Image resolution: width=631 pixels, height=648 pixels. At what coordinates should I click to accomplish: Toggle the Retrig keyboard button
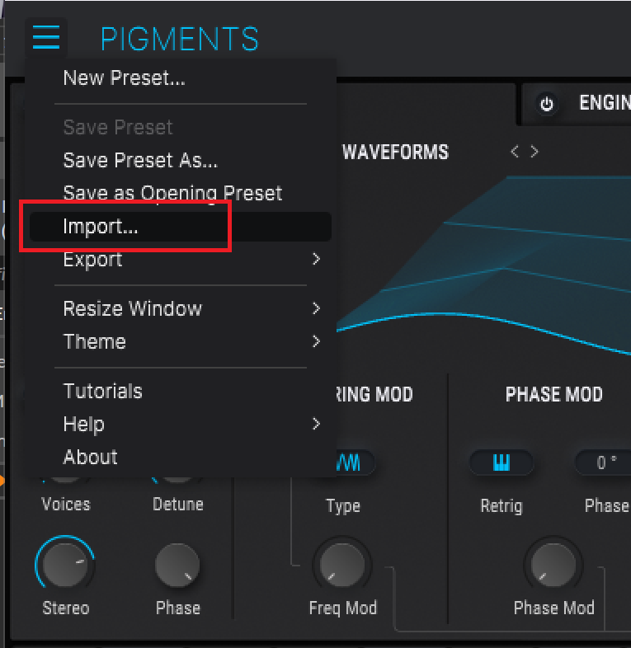point(502,463)
